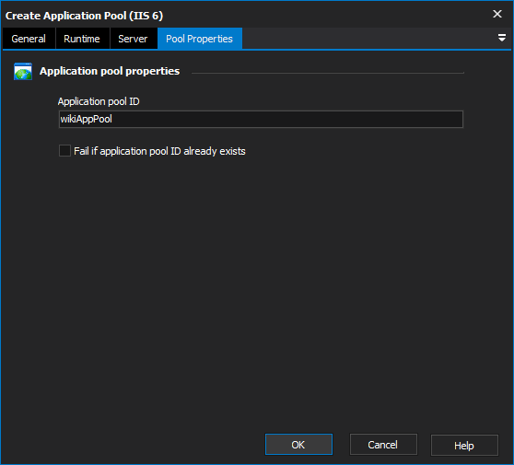Close the Create Application Pool dialog
This screenshot has height=465, width=514.
(x=497, y=14)
